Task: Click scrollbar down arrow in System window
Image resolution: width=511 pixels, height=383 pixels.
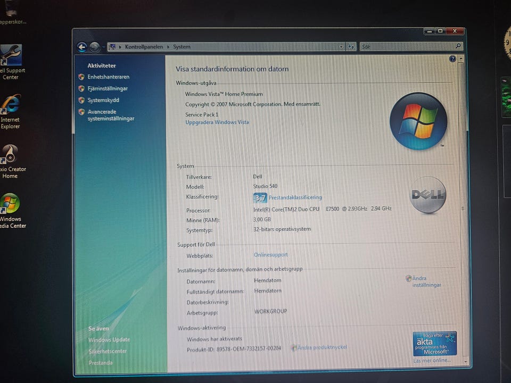Action: pyautogui.click(x=465, y=362)
